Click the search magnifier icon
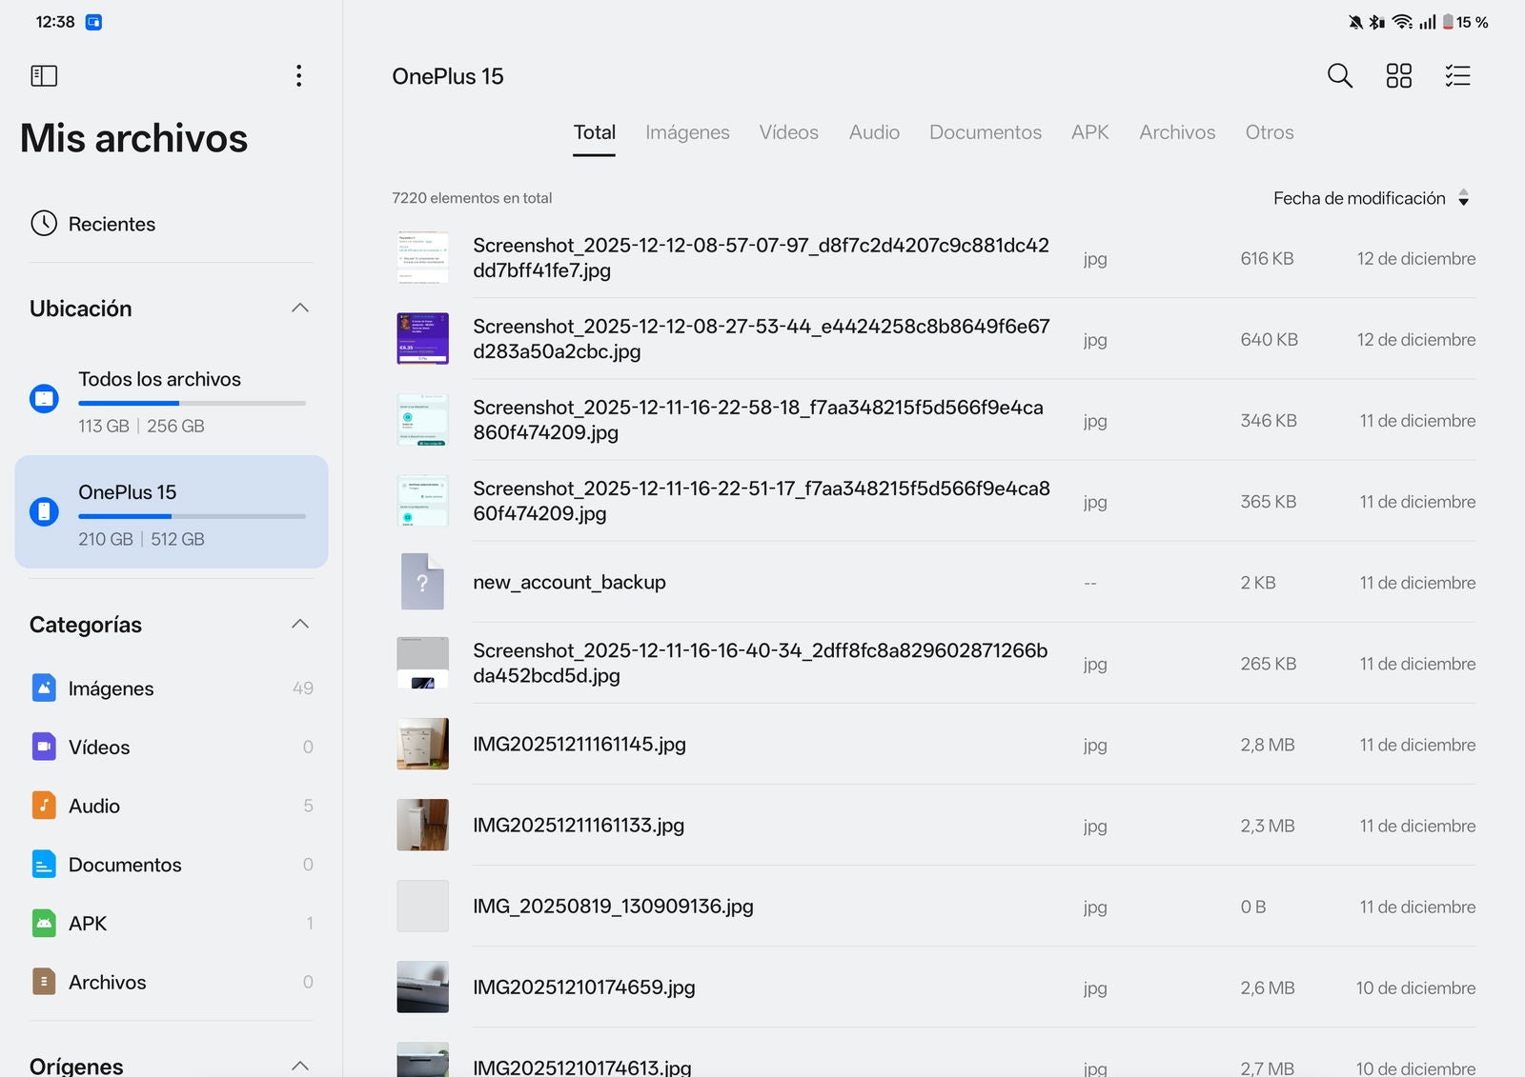 (x=1339, y=76)
